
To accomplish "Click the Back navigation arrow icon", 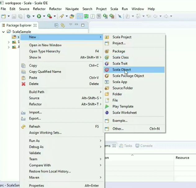I will pos(155,16).
